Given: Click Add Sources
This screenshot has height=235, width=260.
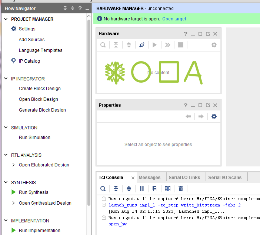Looking at the screenshot, I should [x=32, y=40].
